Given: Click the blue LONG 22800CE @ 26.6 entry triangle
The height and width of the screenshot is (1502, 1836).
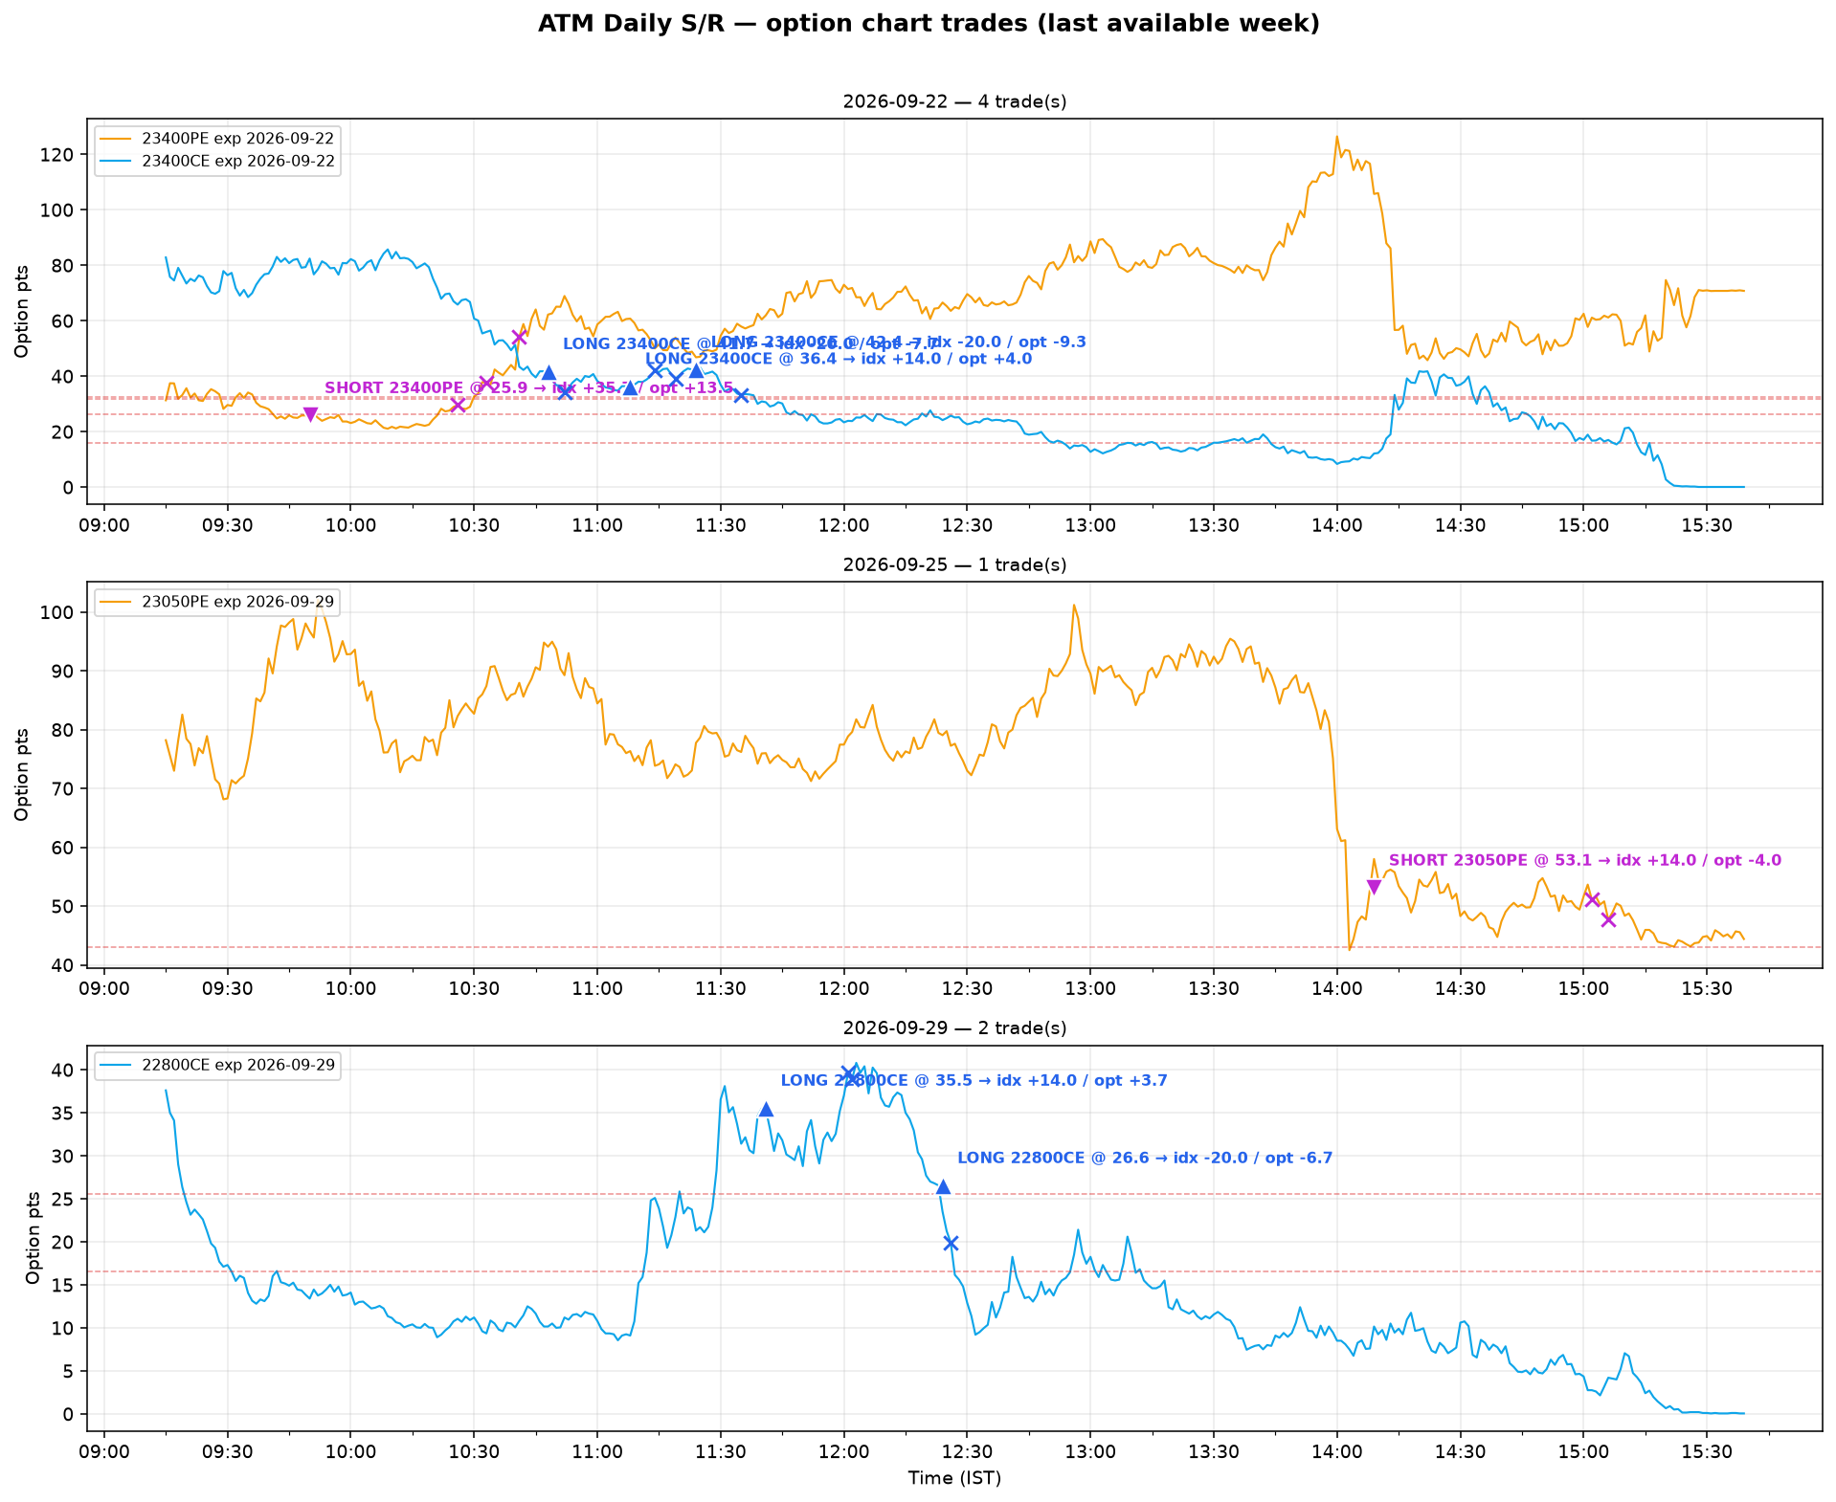Looking at the screenshot, I should [x=943, y=1186].
